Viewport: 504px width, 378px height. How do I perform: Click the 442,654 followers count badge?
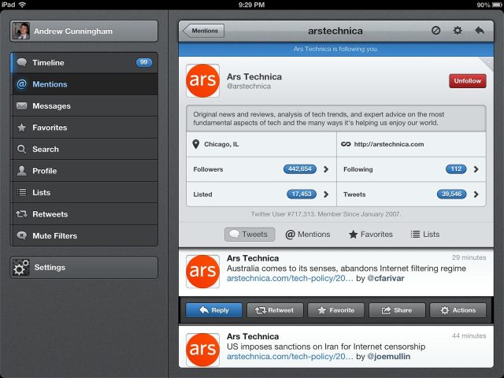coord(299,169)
